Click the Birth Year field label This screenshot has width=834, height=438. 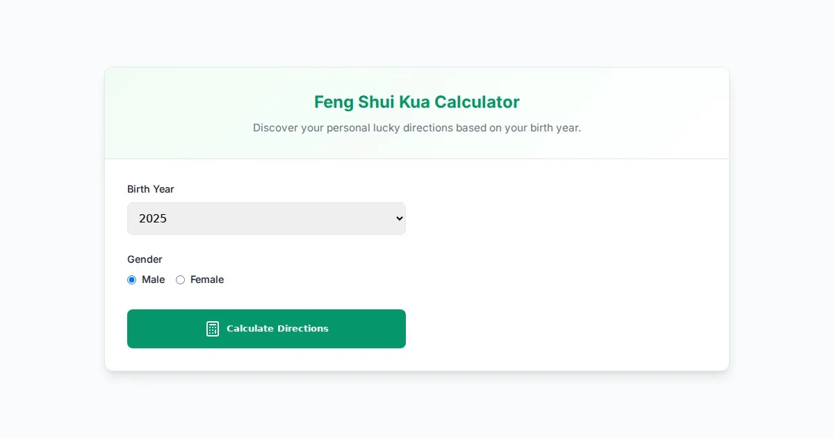[x=151, y=189]
